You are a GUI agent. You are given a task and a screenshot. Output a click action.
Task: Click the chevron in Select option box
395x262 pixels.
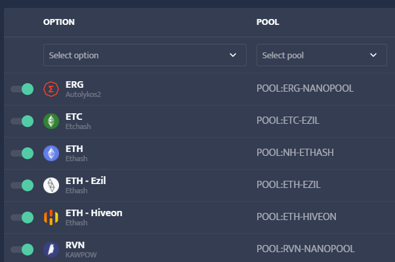coord(233,55)
